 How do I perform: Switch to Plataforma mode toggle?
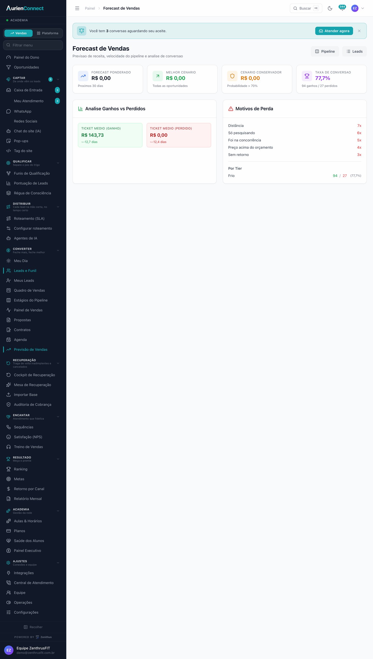(x=48, y=33)
